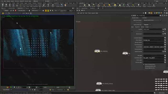This screenshot has height=94, width=168.
Task: Add an Area Light from the shelf
Action: point(93,5)
